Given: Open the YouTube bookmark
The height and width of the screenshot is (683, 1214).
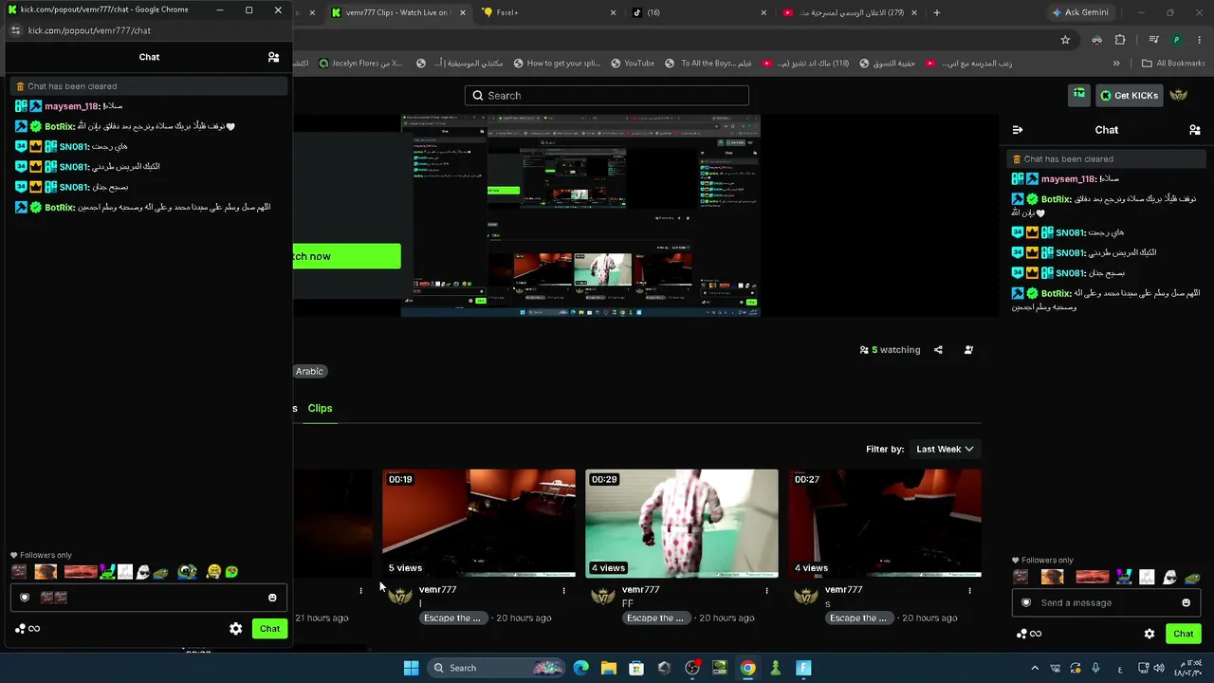Looking at the screenshot, I should (631, 64).
